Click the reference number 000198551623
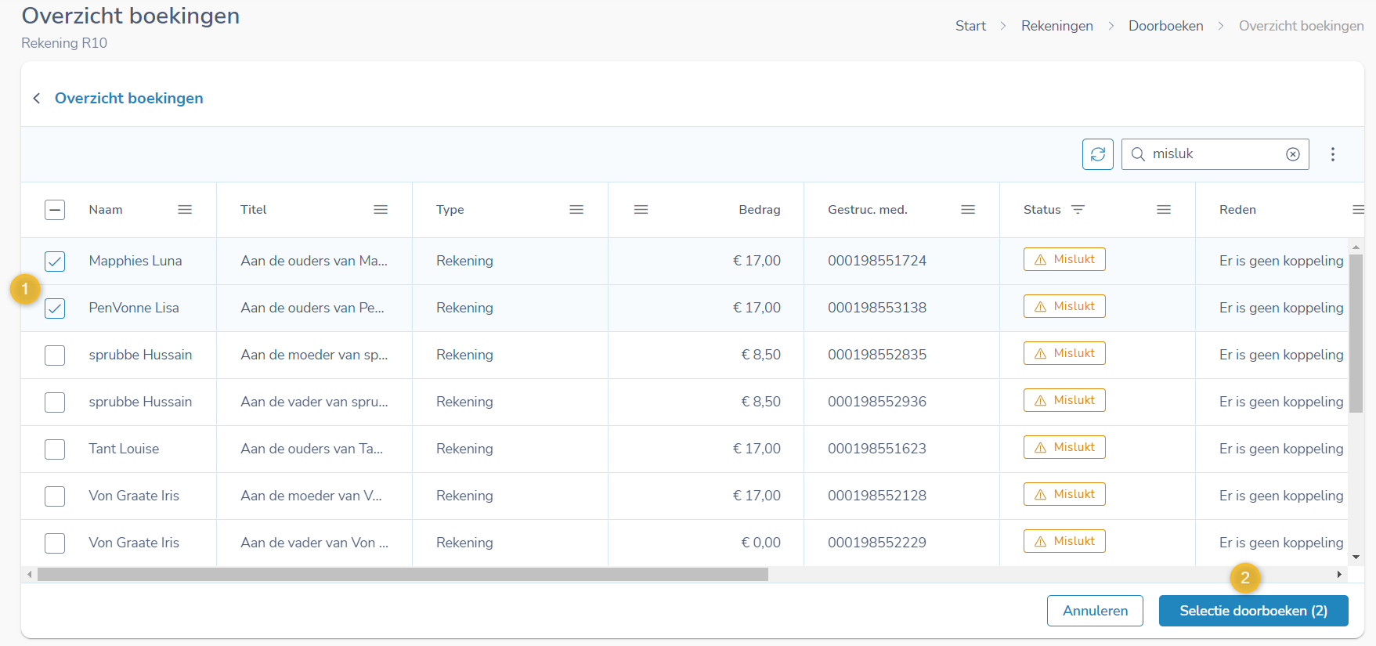Screen dimensions: 1376x646 tap(877, 449)
